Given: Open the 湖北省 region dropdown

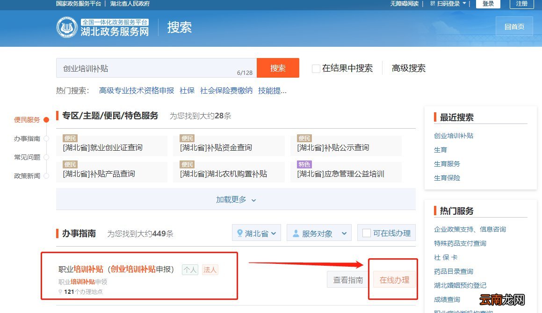Looking at the screenshot, I should click(256, 233).
